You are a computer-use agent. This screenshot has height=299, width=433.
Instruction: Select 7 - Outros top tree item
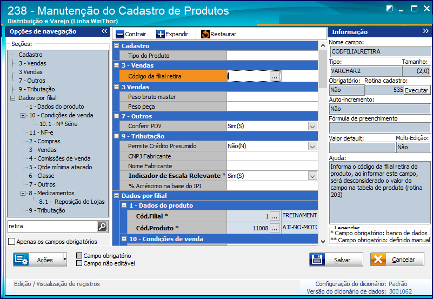tap(32, 81)
